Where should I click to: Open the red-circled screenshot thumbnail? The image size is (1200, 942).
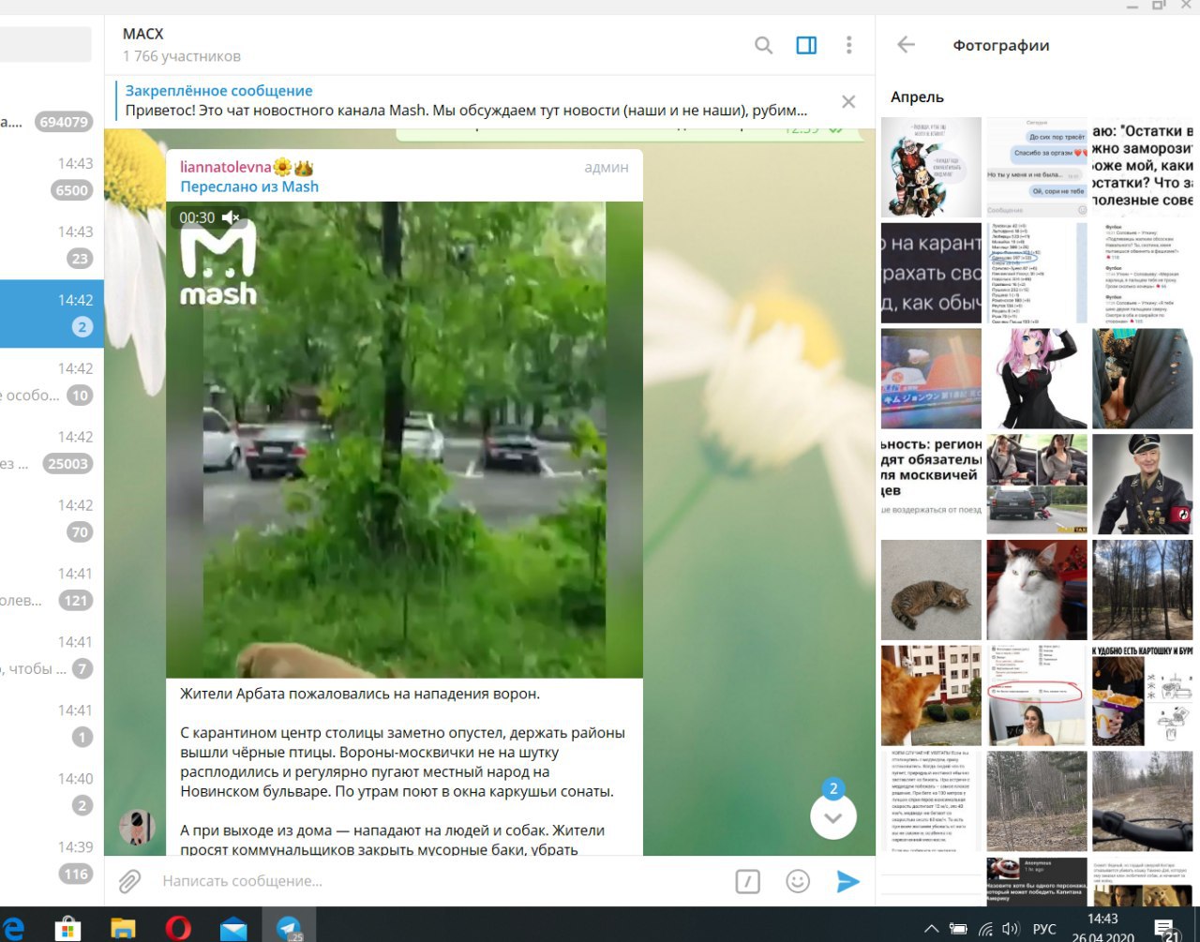click(1037, 695)
